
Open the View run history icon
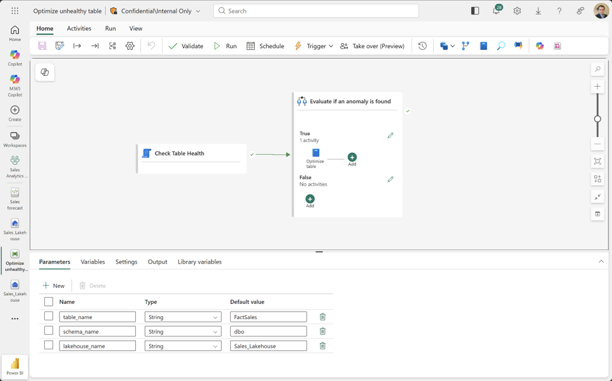(x=422, y=46)
